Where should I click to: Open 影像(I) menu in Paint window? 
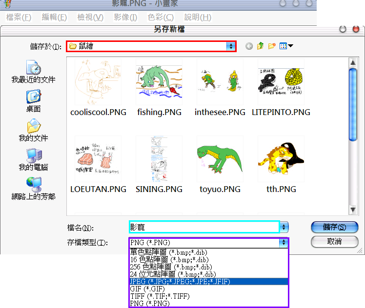click(125, 17)
